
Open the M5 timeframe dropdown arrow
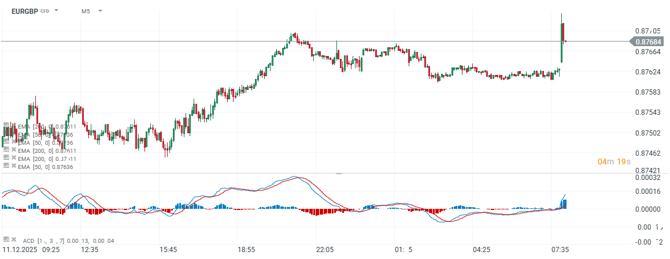pyautogui.click(x=100, y=10)
